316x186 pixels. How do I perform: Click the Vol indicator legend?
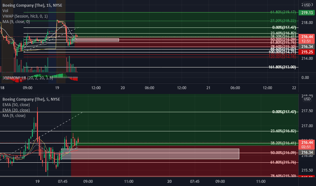pyautogui.click(x=5, y=11)
